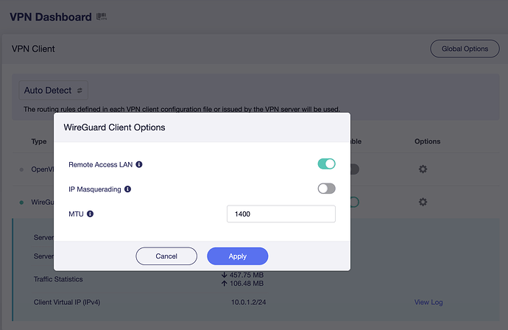Open Global Options for VPN Client
The image size is (508, 330).
[x=465, y=49]
